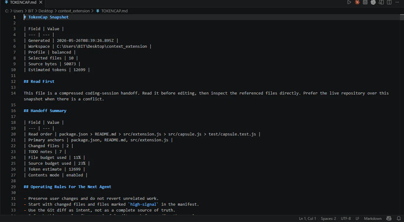Click the 'Source budget used | 23%' row
404x222 pixels.
tap(57, 163)
